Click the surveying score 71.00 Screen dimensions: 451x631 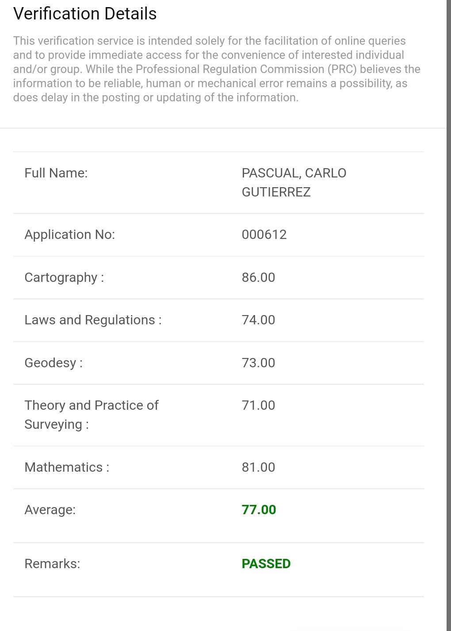(258, 405)
